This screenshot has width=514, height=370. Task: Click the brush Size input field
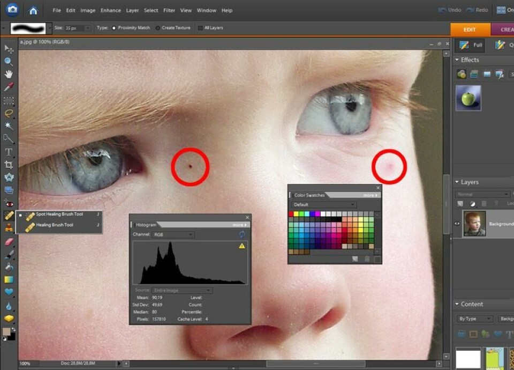(x=74, y=28)
